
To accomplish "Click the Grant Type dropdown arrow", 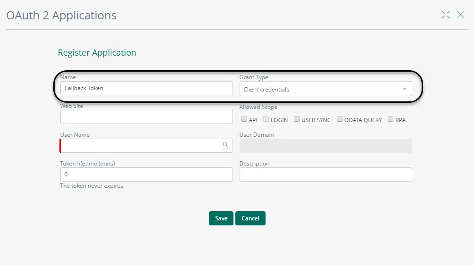I will point(405,89).
